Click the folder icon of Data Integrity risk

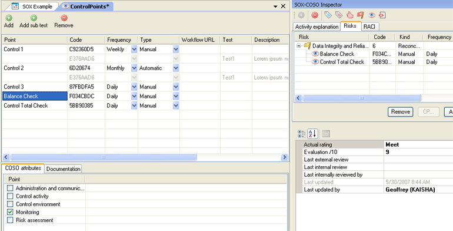307,46
